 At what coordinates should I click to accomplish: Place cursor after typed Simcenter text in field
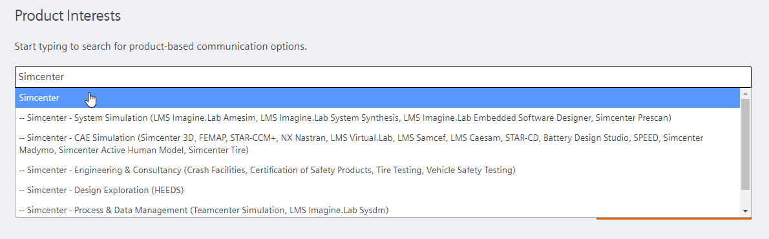pyautogui.click(x=66, y=77)
